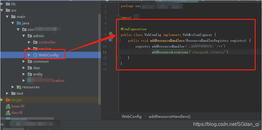This screenshot has height=130, width=262.
Task: Select the test folder in the tree
Action: tap(20, 93)
